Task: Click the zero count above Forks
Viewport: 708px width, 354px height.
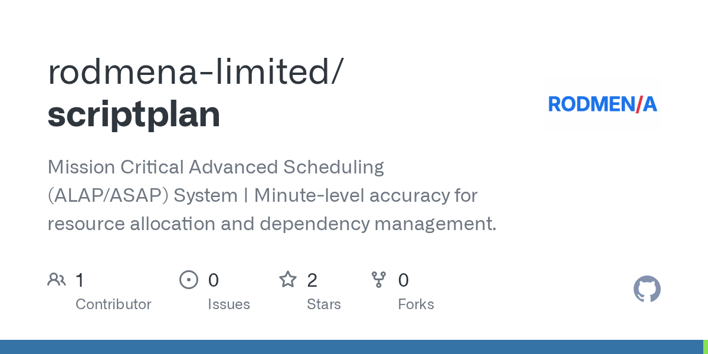Action: (x=404, y=280)
